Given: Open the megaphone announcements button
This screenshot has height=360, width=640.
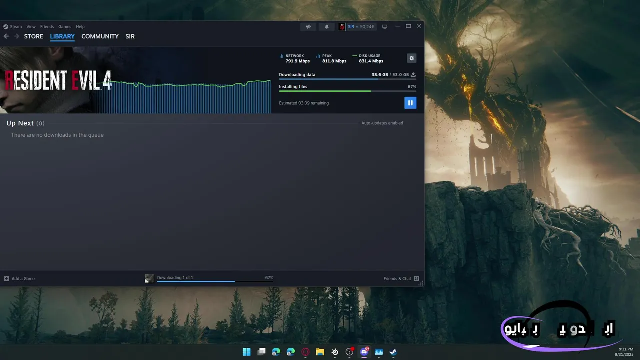Looking at the screenshot, I should (308, 27).
